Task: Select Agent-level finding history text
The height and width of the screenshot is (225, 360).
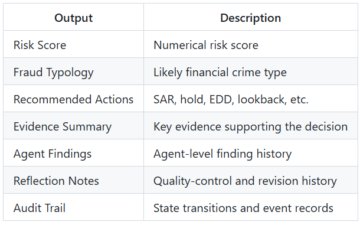Action: point(222,154)
